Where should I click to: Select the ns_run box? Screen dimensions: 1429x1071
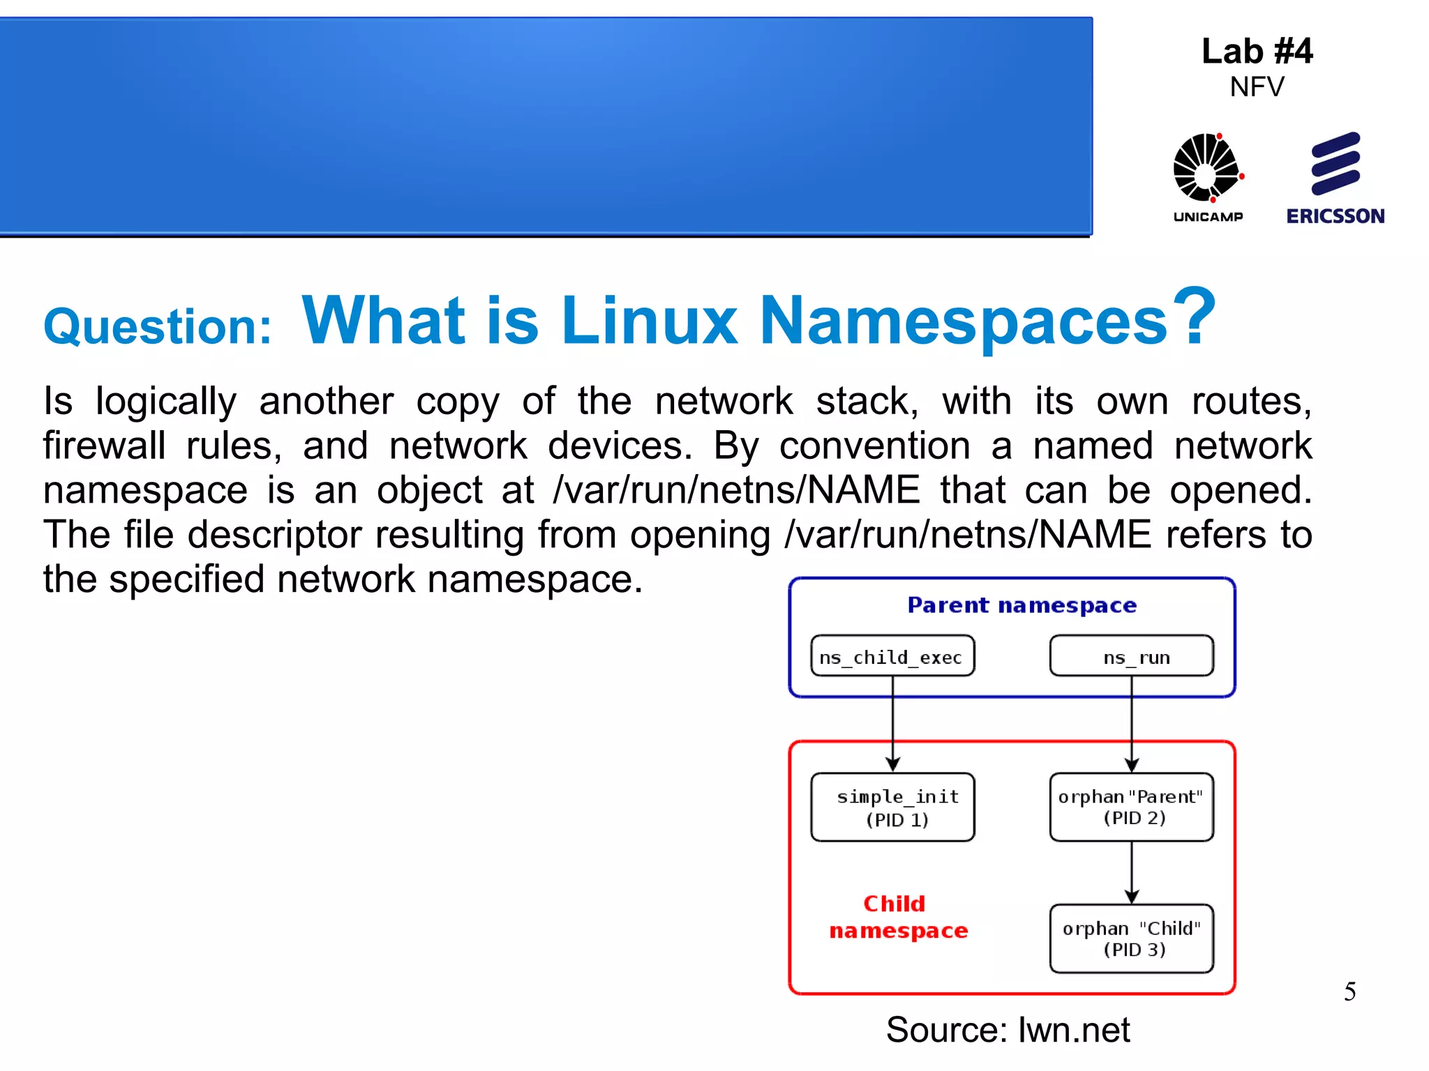[1132, 655]
